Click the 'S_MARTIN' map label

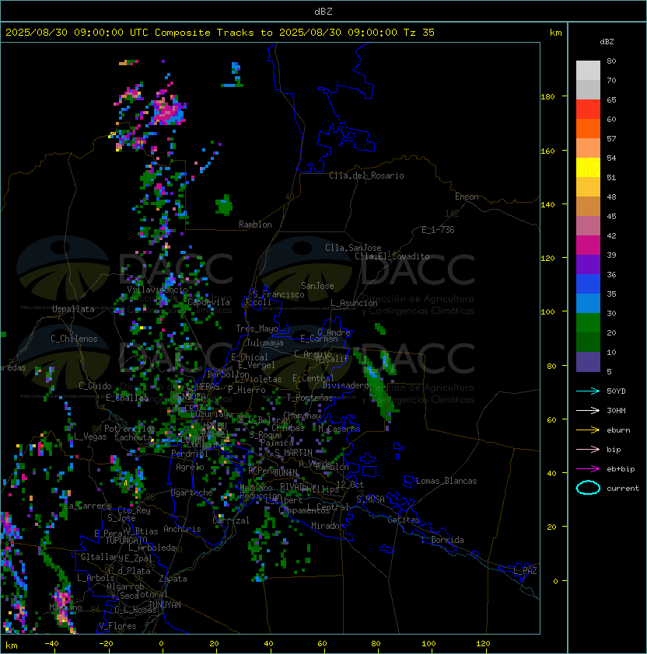click(x=293, y=453)
